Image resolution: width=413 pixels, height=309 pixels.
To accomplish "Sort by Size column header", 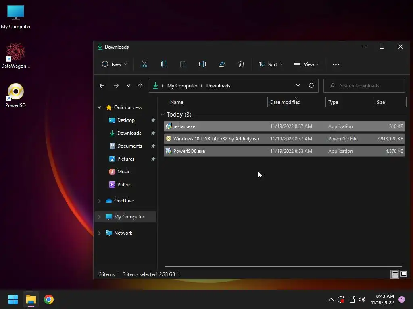I will click(381, 102).
